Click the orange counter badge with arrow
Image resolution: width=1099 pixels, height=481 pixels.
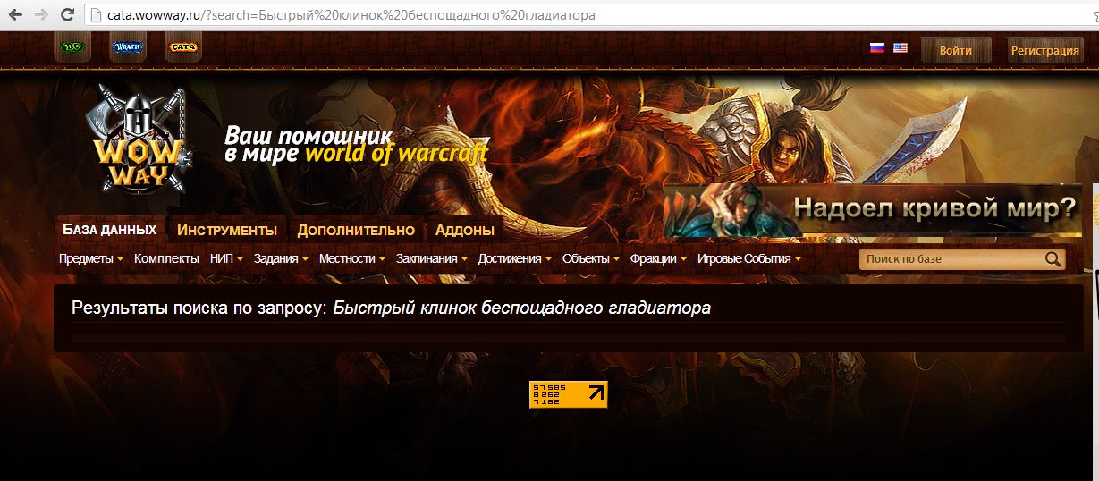569,394
